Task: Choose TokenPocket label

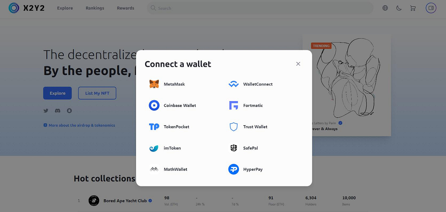Action: click(x=176, y=127)
